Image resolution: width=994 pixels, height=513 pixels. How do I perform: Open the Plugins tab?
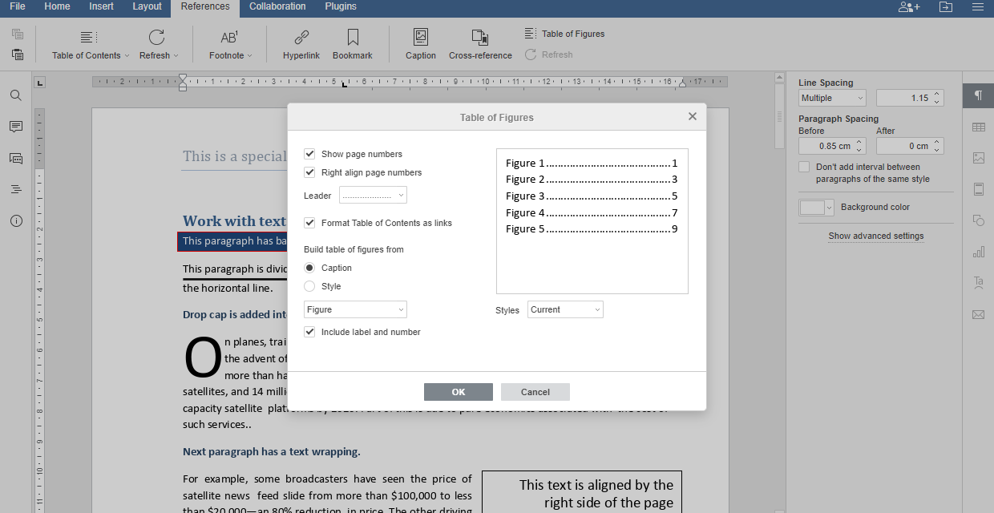[340, 6]
